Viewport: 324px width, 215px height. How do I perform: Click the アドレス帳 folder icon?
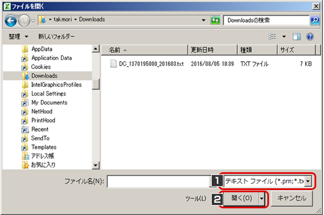25,156
